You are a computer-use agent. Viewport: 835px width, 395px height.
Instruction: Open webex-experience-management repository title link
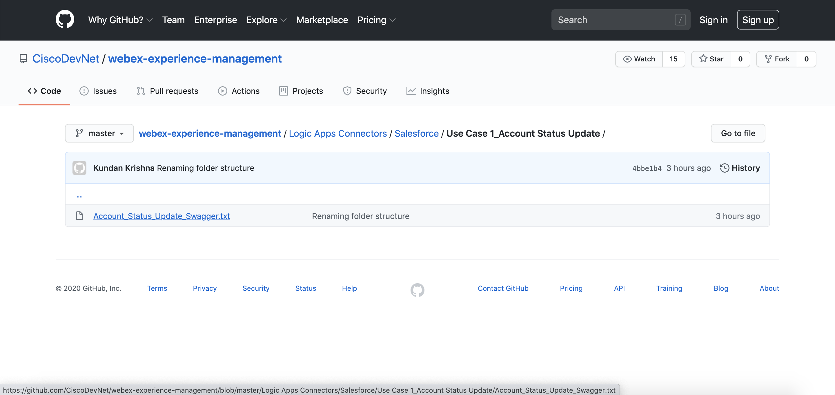pyautogui.click(x=195, y=58)
